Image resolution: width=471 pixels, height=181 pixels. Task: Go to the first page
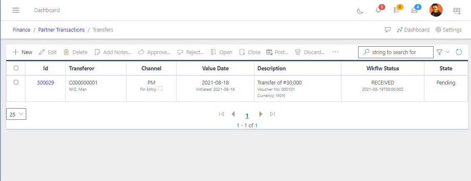[222, 114]
